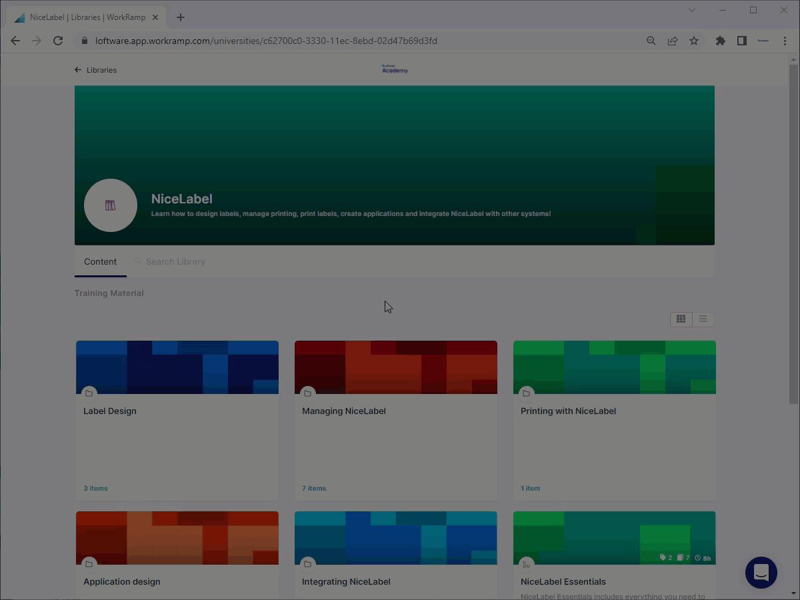Toggle the browser side panel icon
This screenshot has height=600, width=800.
pyautogui.click(x=742, y=41)
